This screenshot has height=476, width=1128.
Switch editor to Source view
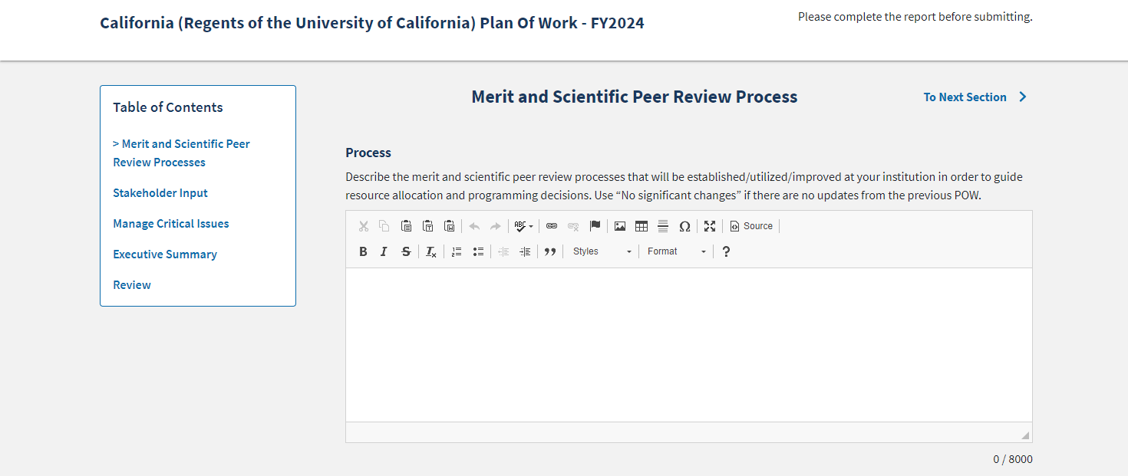(751, 226)
